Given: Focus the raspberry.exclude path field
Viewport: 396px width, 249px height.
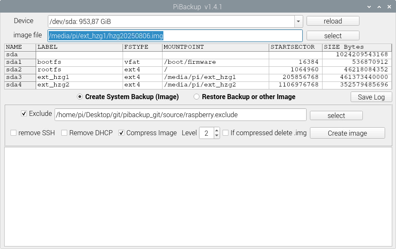Looking at the screenshot, I should [x=180, y=115].
